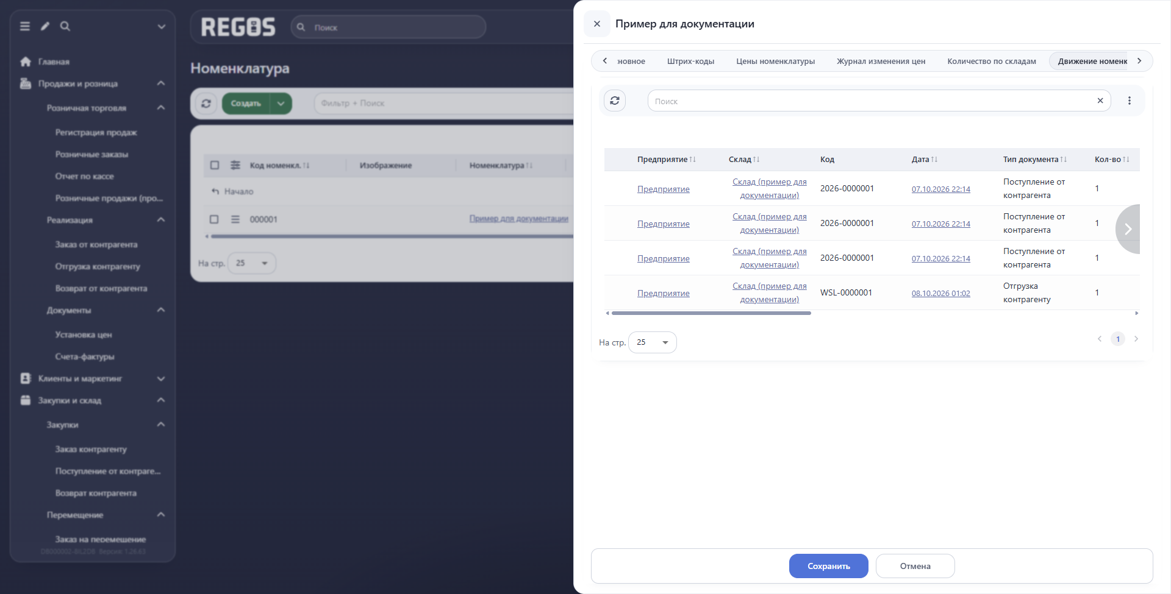This screenshot has height=594, width=1171.
Task: Open the Журнал изменения цен tab
Action: (881, 61)
